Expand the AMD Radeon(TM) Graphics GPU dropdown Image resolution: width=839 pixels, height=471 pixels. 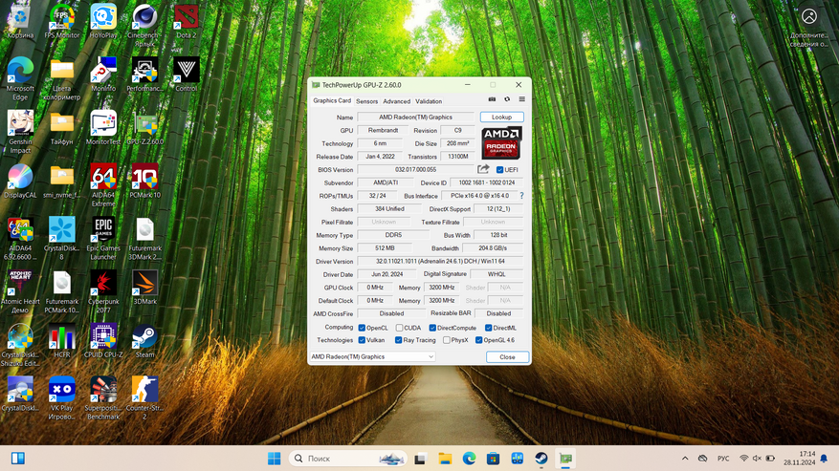pos(431,356)
